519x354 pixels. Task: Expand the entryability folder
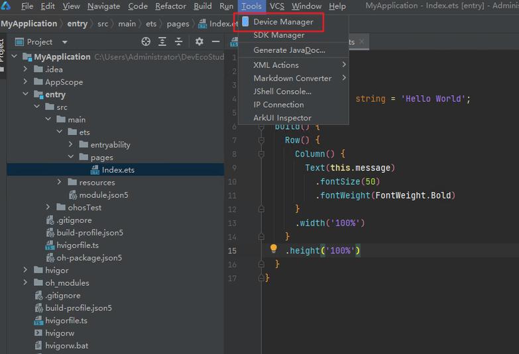coord(70,144)
